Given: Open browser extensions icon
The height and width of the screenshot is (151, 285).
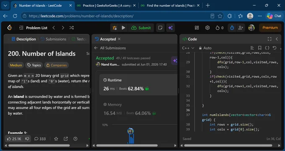Looking at the screenshot, I should pyautogui.click(x=230, y=16).
